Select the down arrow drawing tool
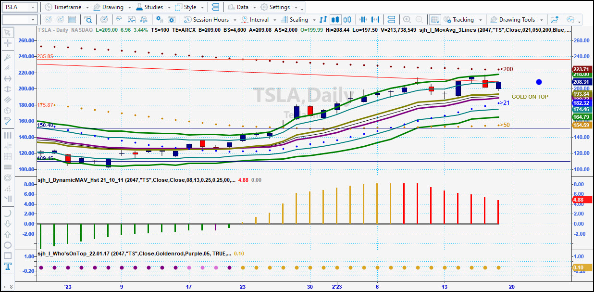Viewport: 594px width, 292px height. (8, 224)
